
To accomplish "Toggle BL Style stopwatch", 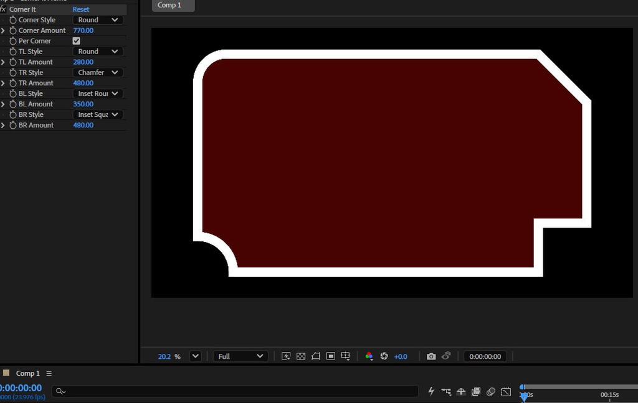I will click(13, 94).
